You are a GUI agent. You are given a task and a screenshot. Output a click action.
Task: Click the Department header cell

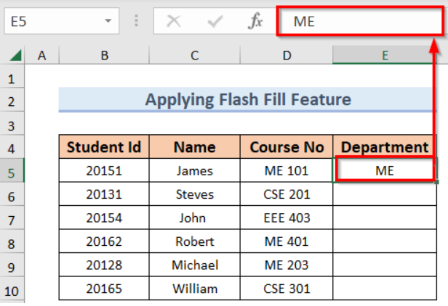click(x=385, y=148)
